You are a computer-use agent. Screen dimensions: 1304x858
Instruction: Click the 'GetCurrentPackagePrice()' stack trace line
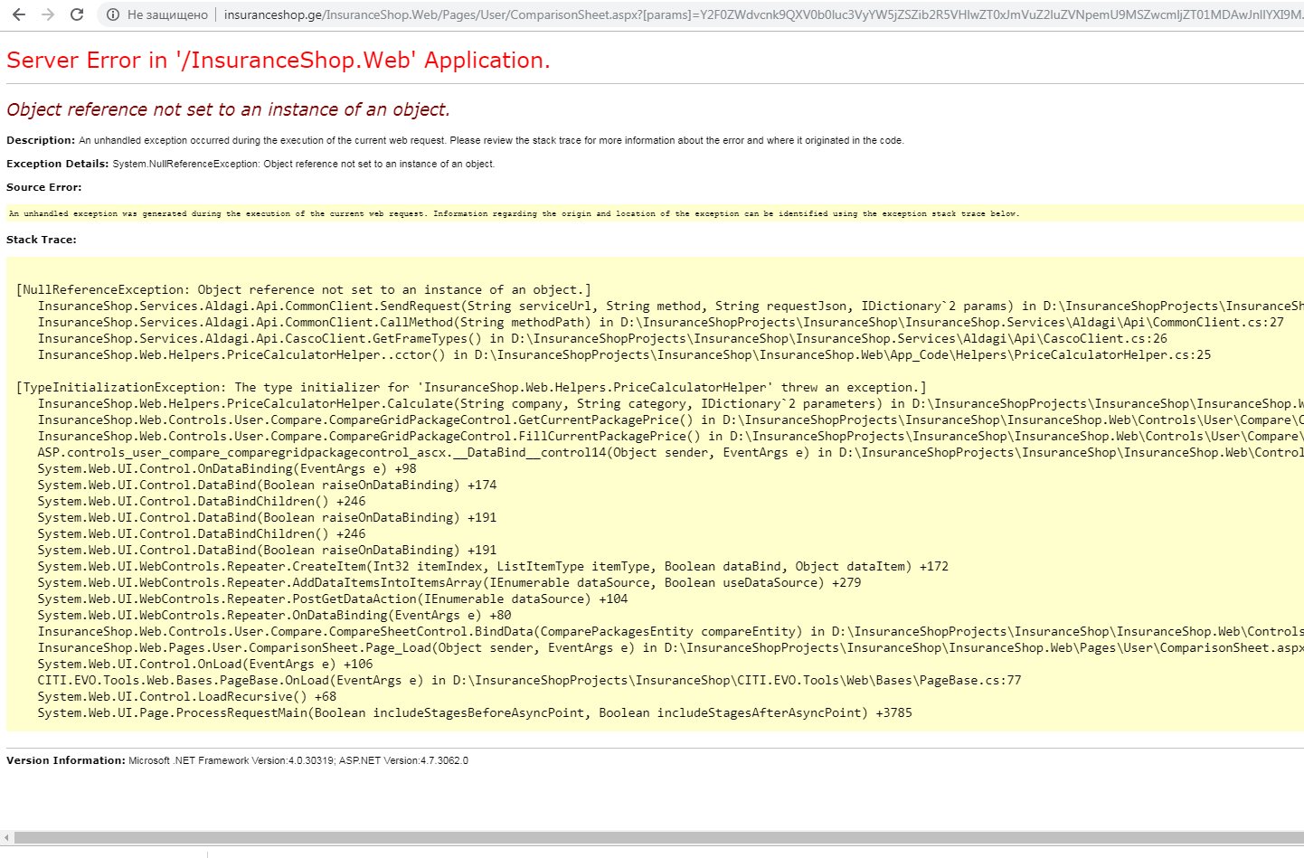670,420
